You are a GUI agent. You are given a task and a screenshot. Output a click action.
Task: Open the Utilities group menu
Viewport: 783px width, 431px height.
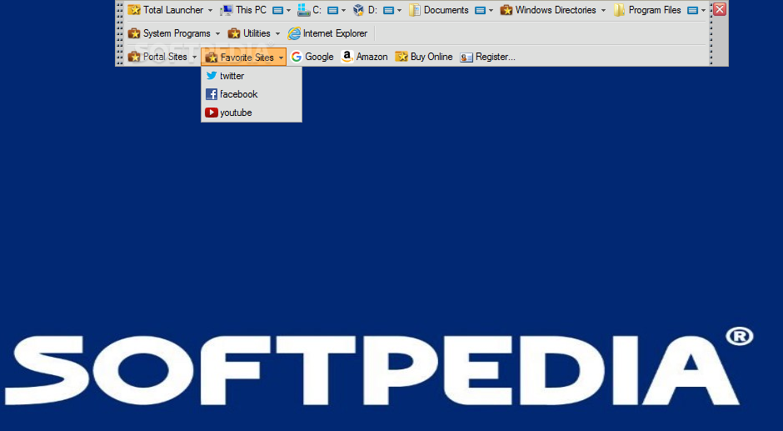(254, 33)
